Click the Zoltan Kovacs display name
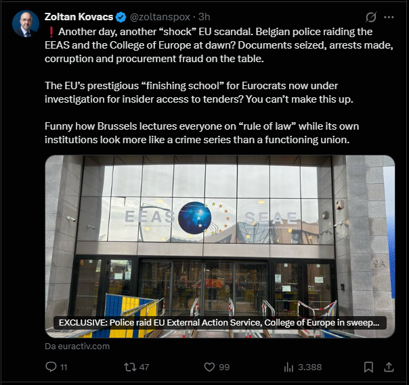409x385 pixels. click(x=79, y=17)
